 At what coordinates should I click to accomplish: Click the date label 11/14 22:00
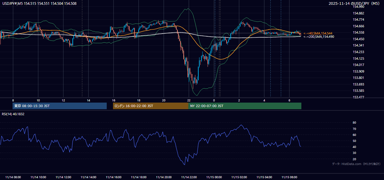pyautogui.click(x=189, y=177)
